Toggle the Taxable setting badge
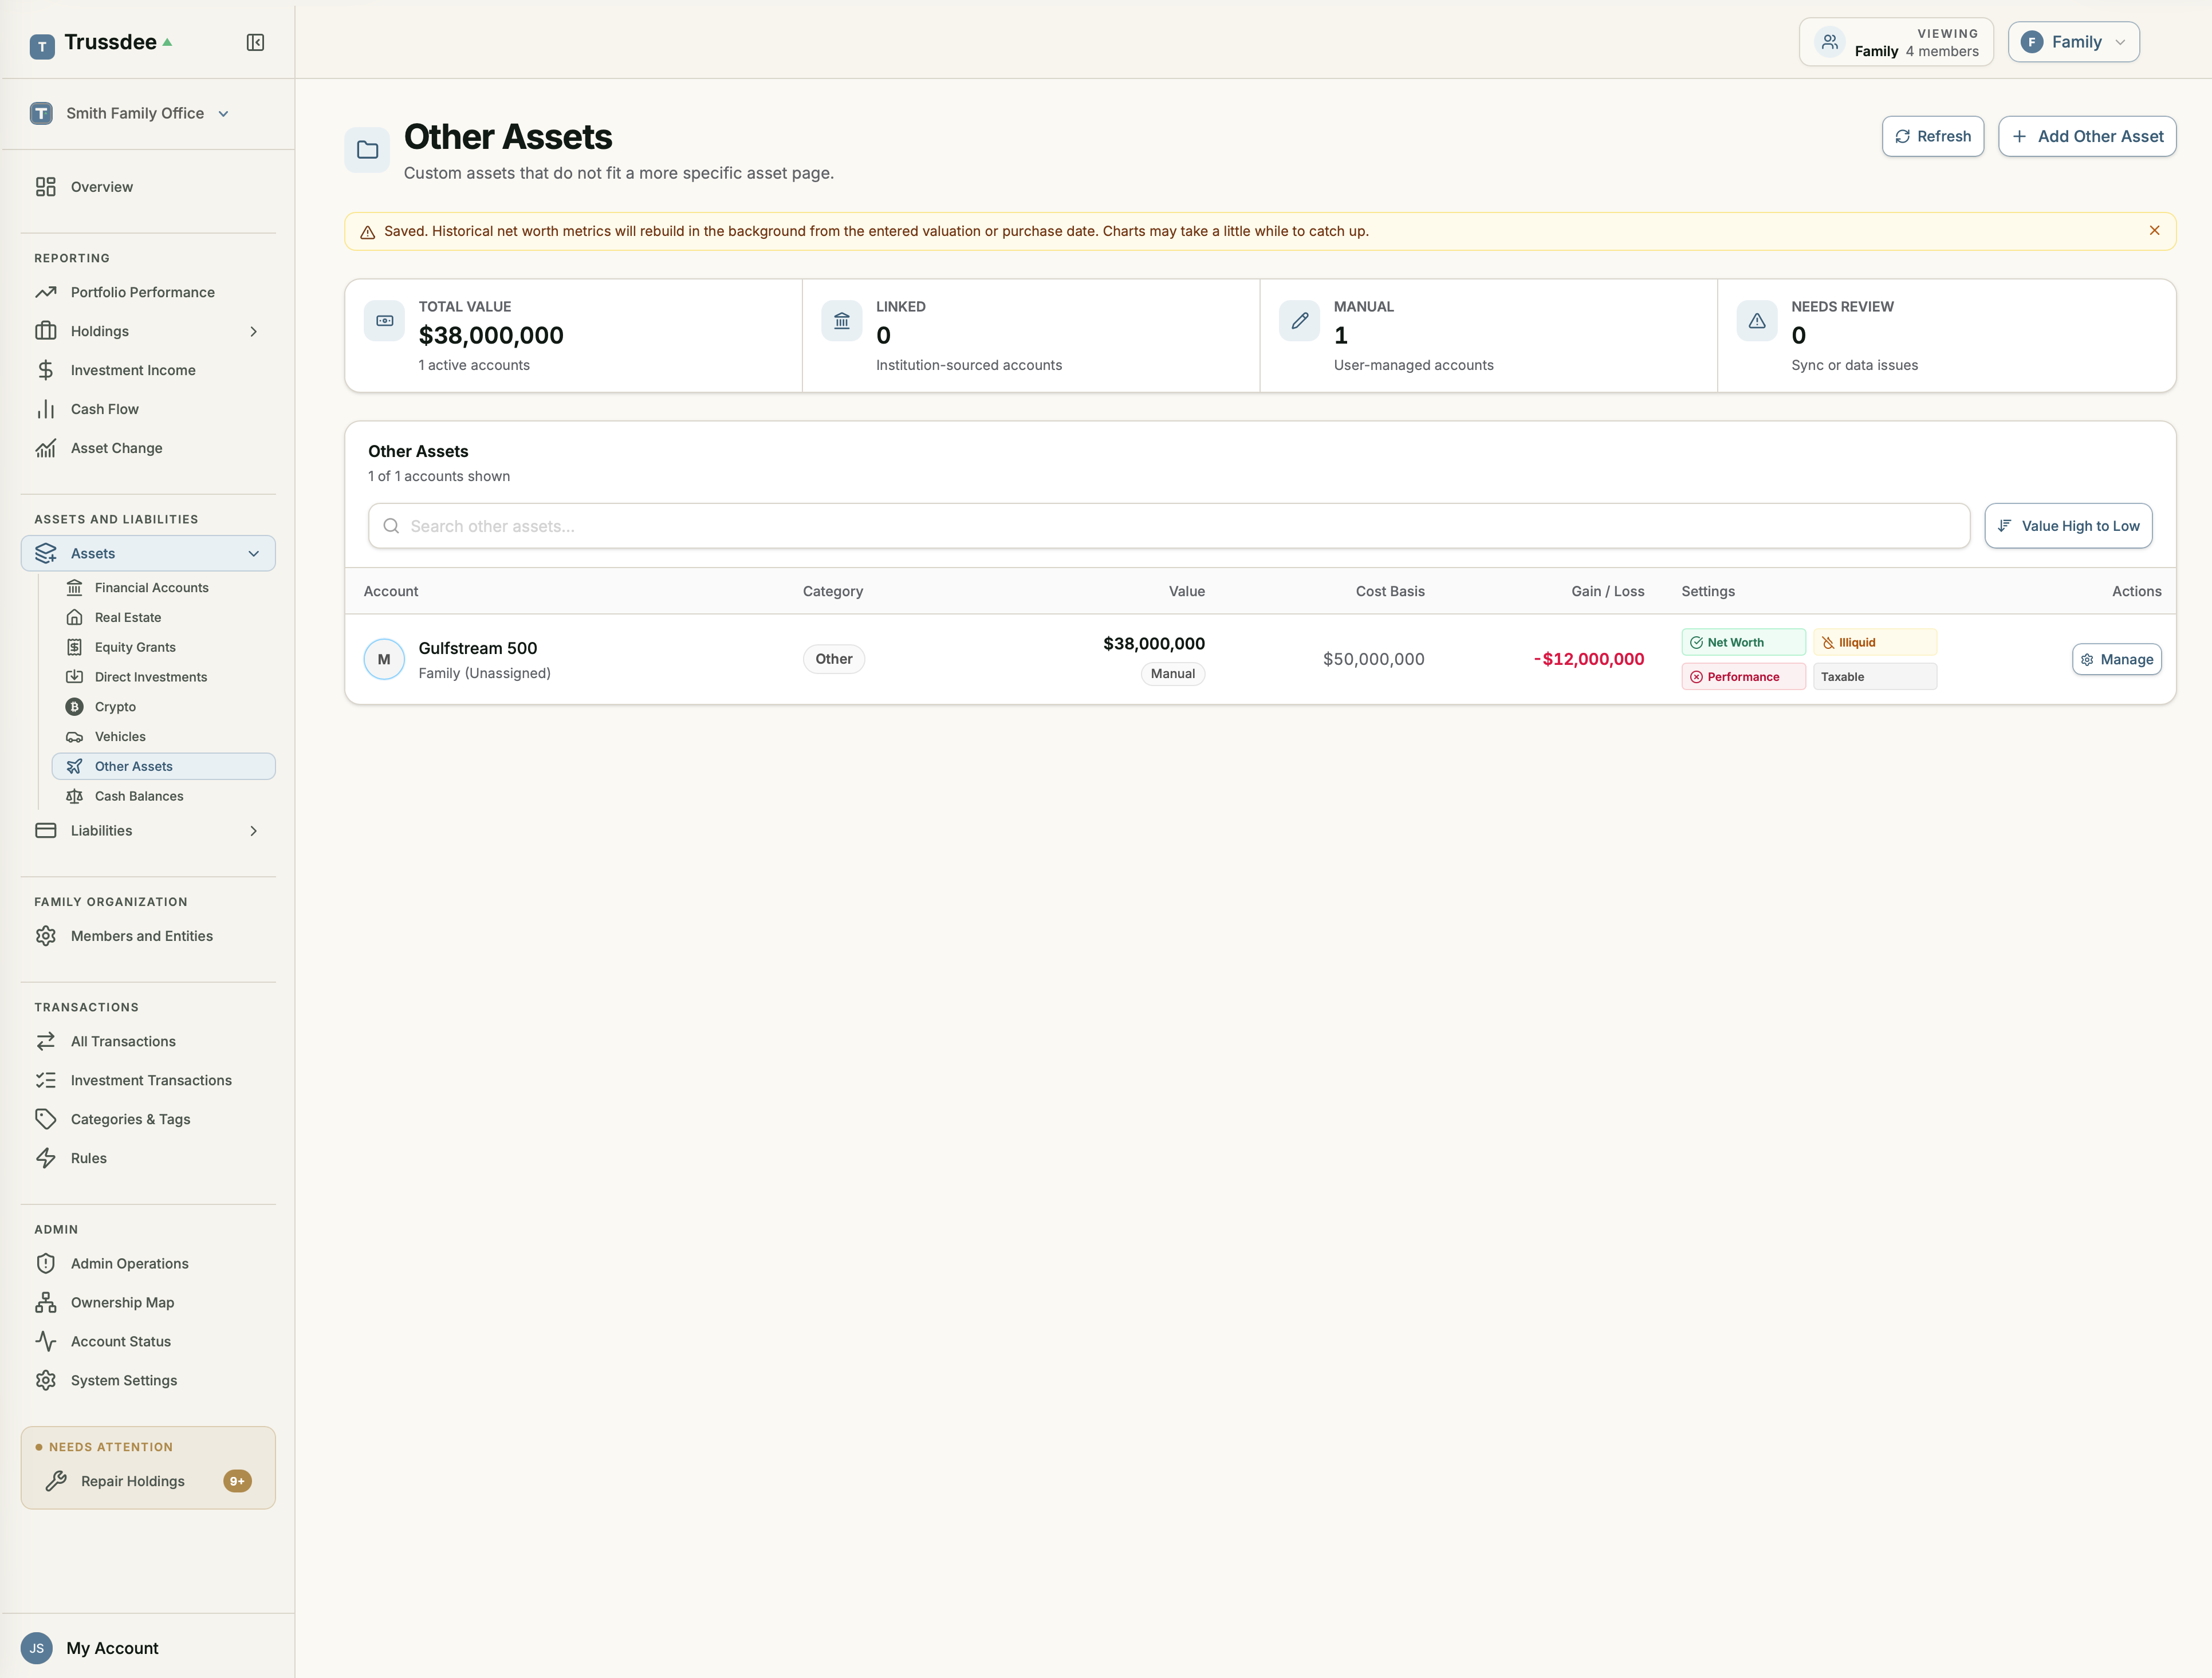The image size is (2212, 1678). (1875, 677)
